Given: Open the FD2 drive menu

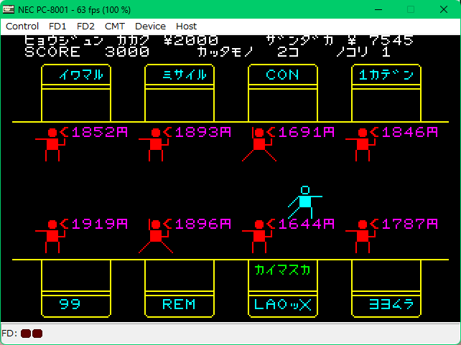Looking at the screenshot, I should click(87, 26).
